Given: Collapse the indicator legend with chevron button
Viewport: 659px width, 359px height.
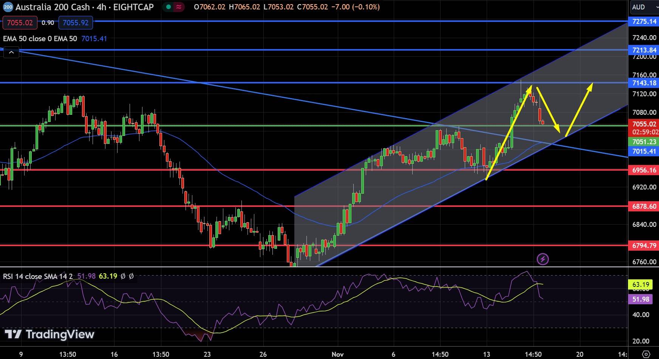Looking at the screenshot, I should pyautogui.click(x=11, y=53).
